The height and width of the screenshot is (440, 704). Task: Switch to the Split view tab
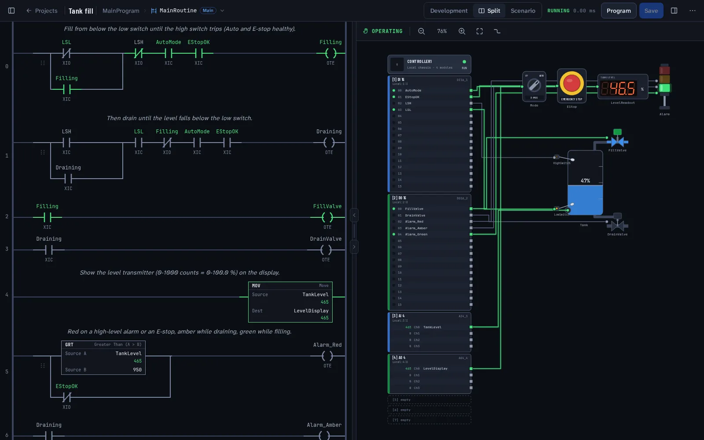pos(489,11)
